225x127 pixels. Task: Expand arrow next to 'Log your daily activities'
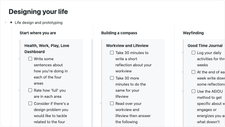tap(183, 53)
